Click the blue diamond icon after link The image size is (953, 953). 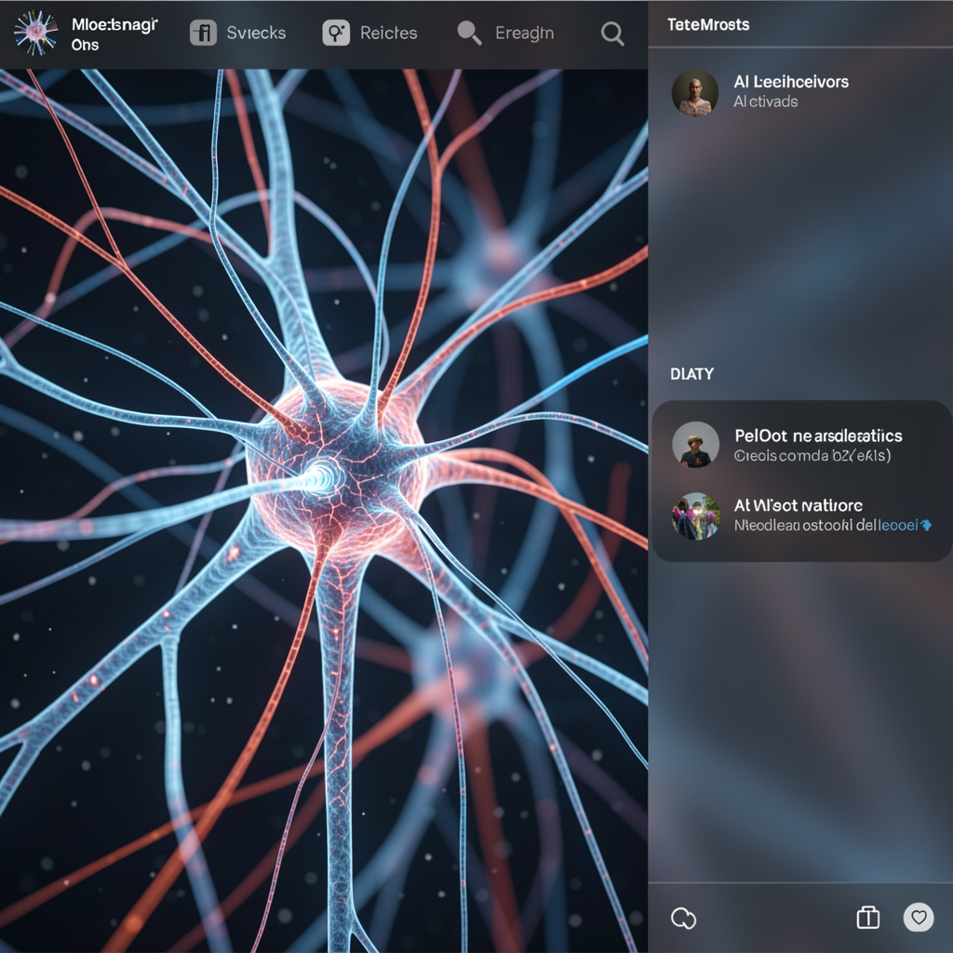point(926,525)
